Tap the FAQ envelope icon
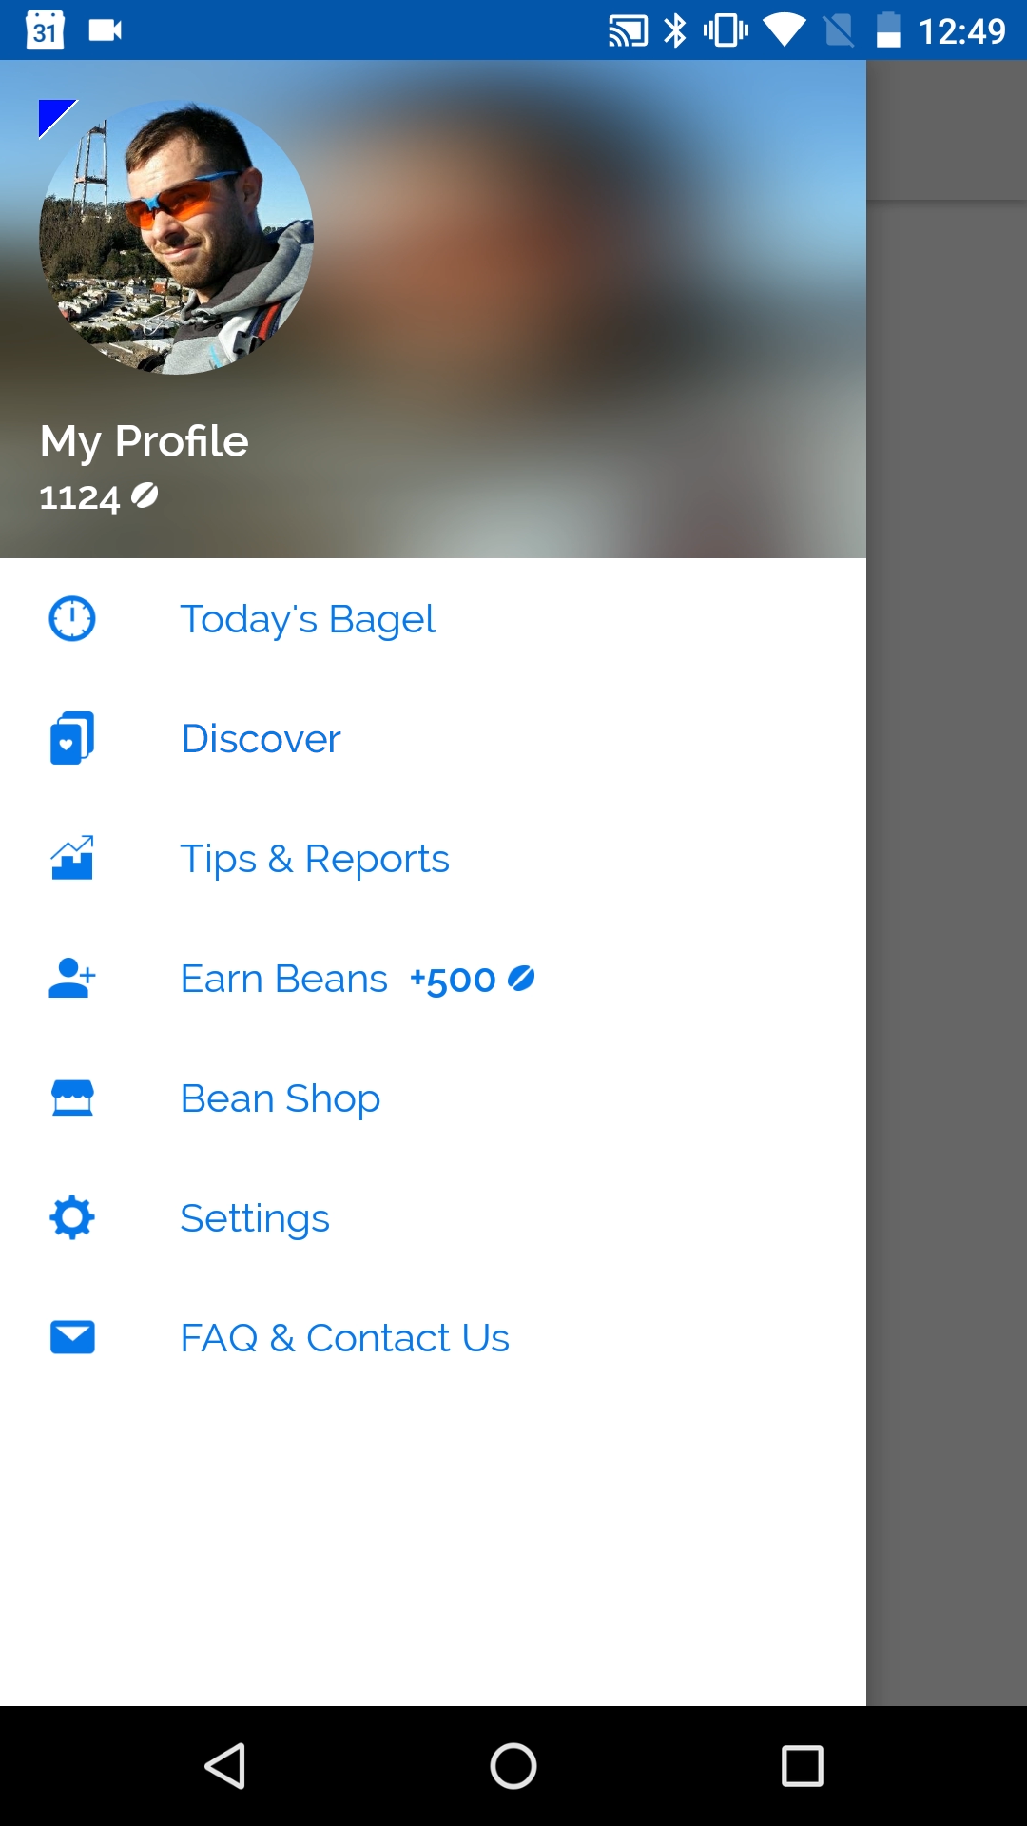This screenshot has width=1027, height=1826. [x=72, y=1337]
